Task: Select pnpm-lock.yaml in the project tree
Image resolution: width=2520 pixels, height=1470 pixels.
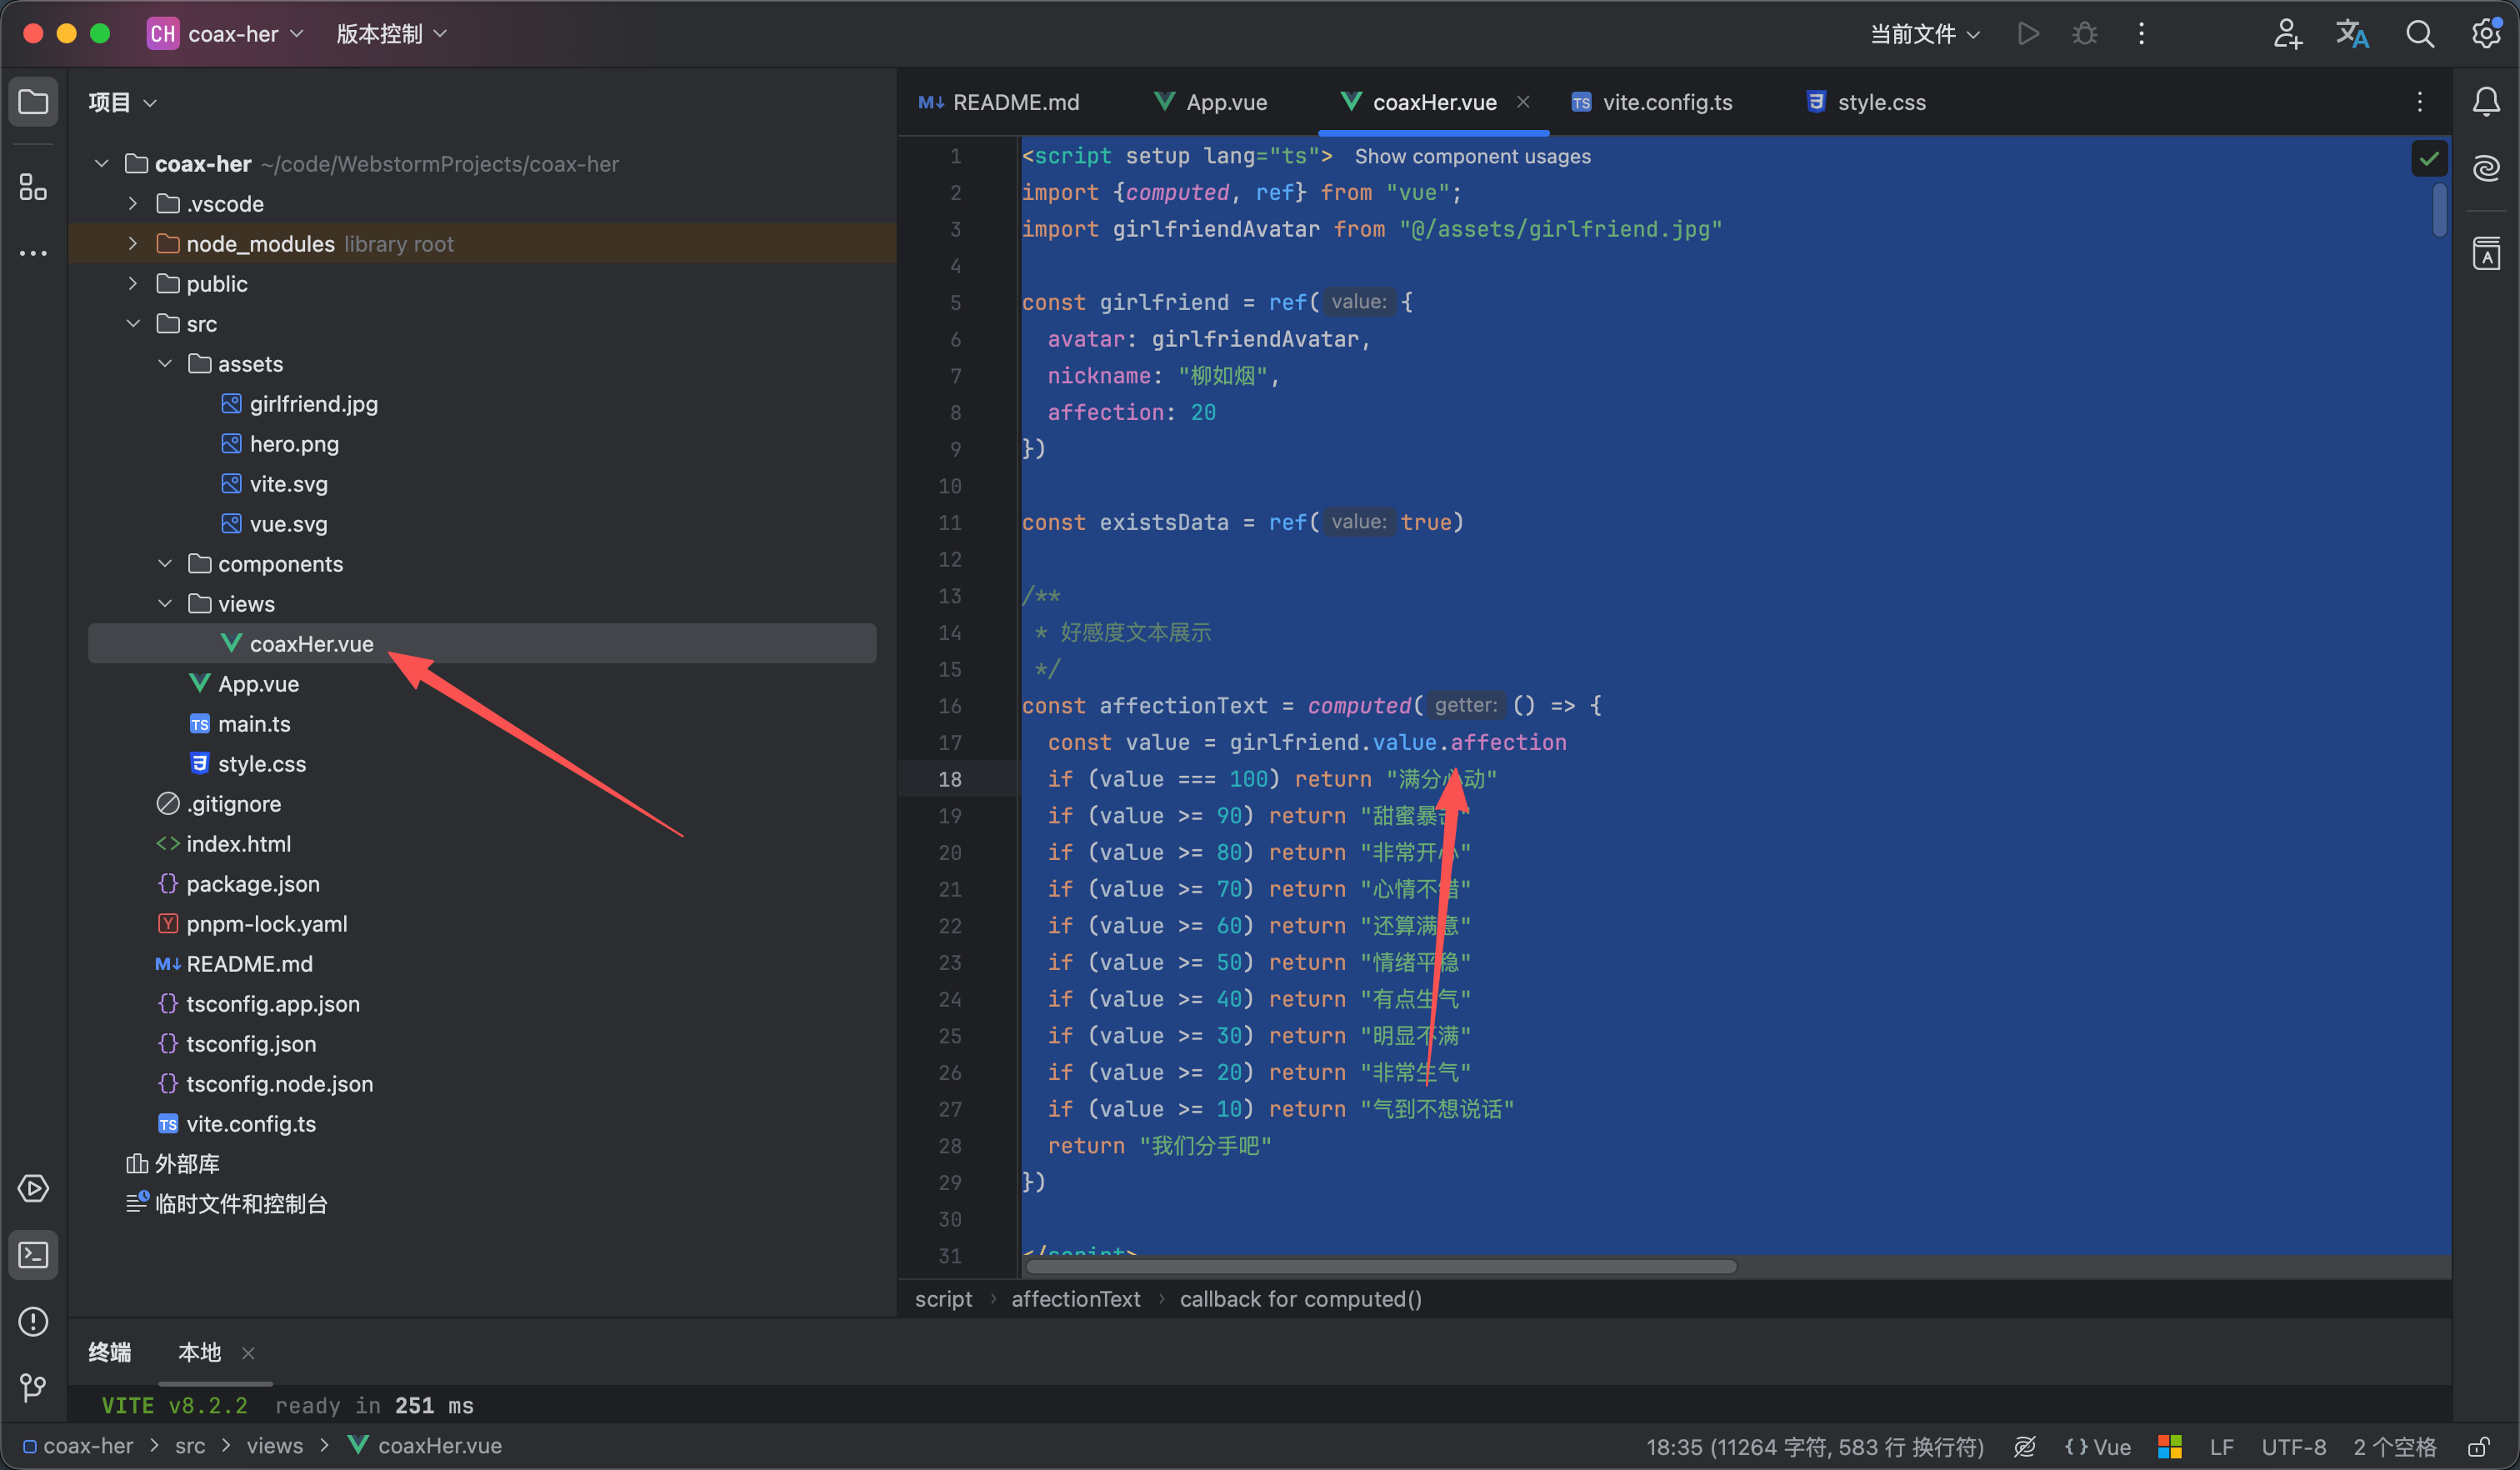Action: pyautogui.click(x=266, y=923)
